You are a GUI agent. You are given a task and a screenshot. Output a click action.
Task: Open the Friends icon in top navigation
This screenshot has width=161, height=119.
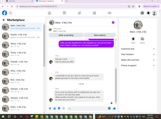coord(80,13)
